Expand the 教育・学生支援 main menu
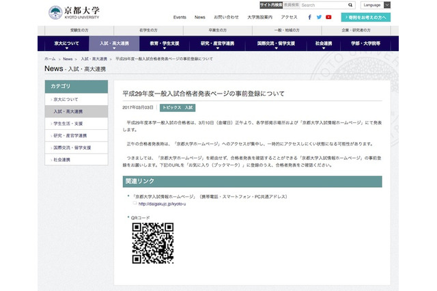This screenshot has width=437, height=291. pos(165,44)
